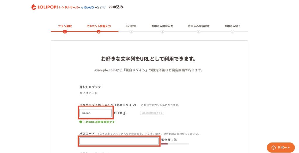Click green checkmark beside このURLは取得可能です

tap(81, 122)
